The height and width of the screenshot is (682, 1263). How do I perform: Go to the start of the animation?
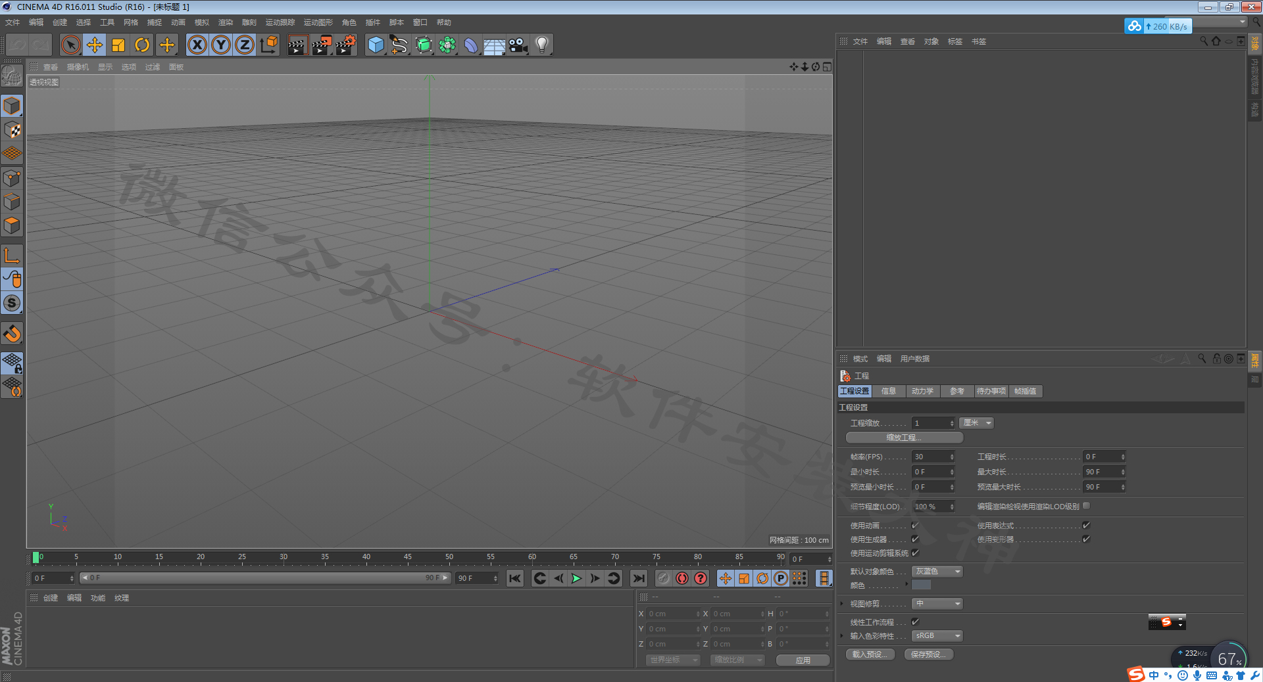[515, 578]
